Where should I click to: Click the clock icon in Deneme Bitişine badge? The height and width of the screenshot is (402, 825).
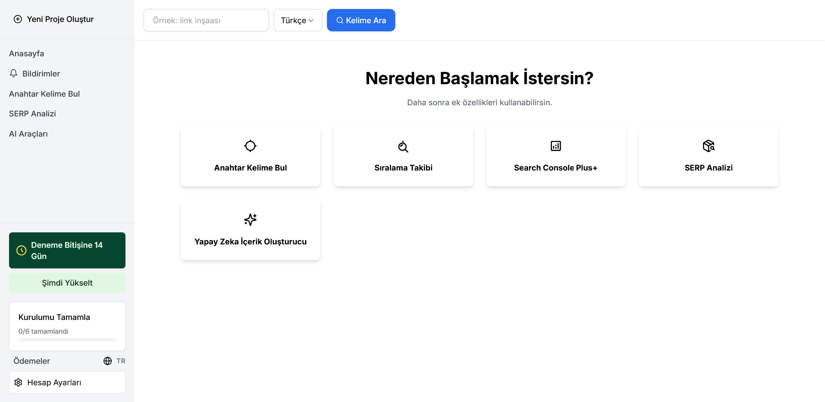coord(21,250)
